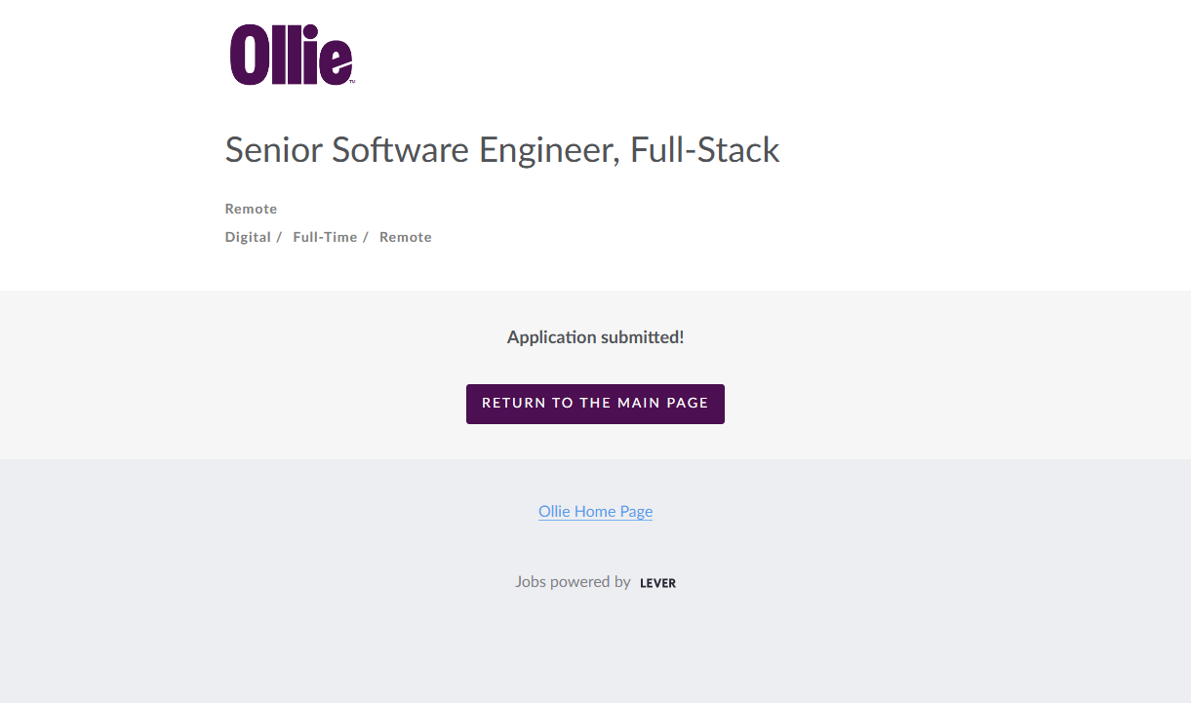
Task: Open the Ollie Home Page link
Action: pyautogui.click(x=595, y=511)
